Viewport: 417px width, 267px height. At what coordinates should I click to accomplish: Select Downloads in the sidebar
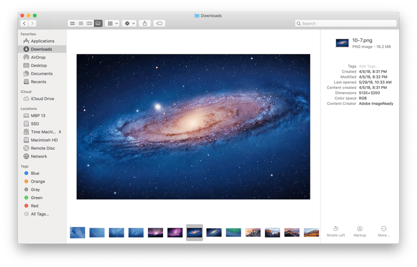click(x=42, y=49)
